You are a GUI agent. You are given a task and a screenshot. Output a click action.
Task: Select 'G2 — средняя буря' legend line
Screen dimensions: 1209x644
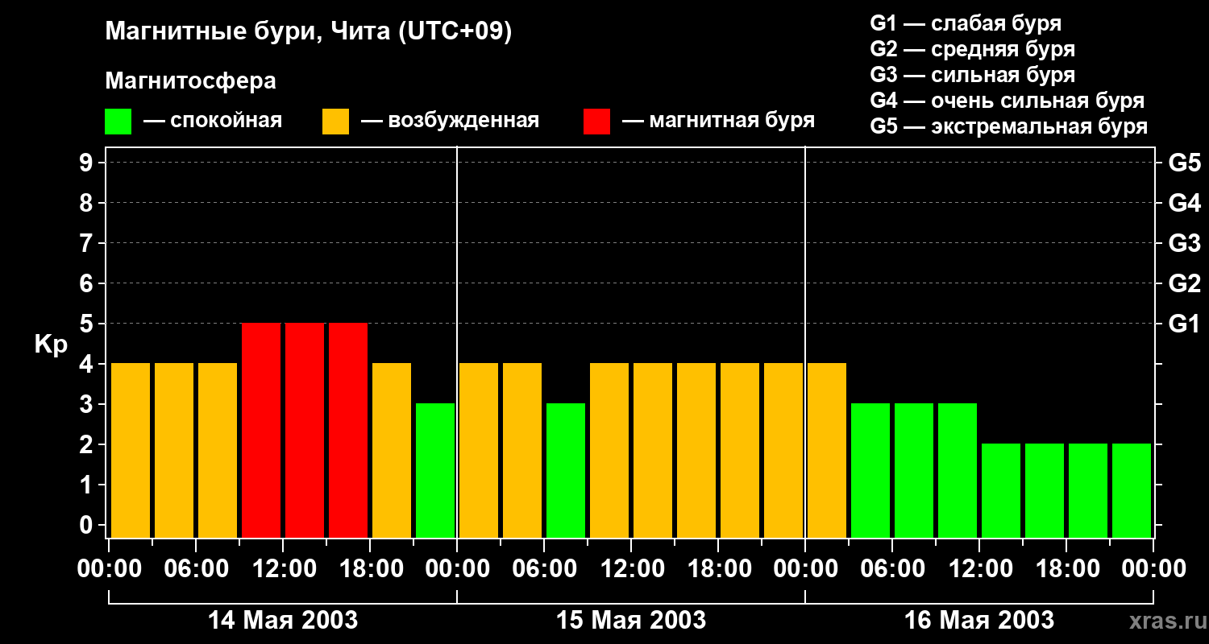coord(972,49)
